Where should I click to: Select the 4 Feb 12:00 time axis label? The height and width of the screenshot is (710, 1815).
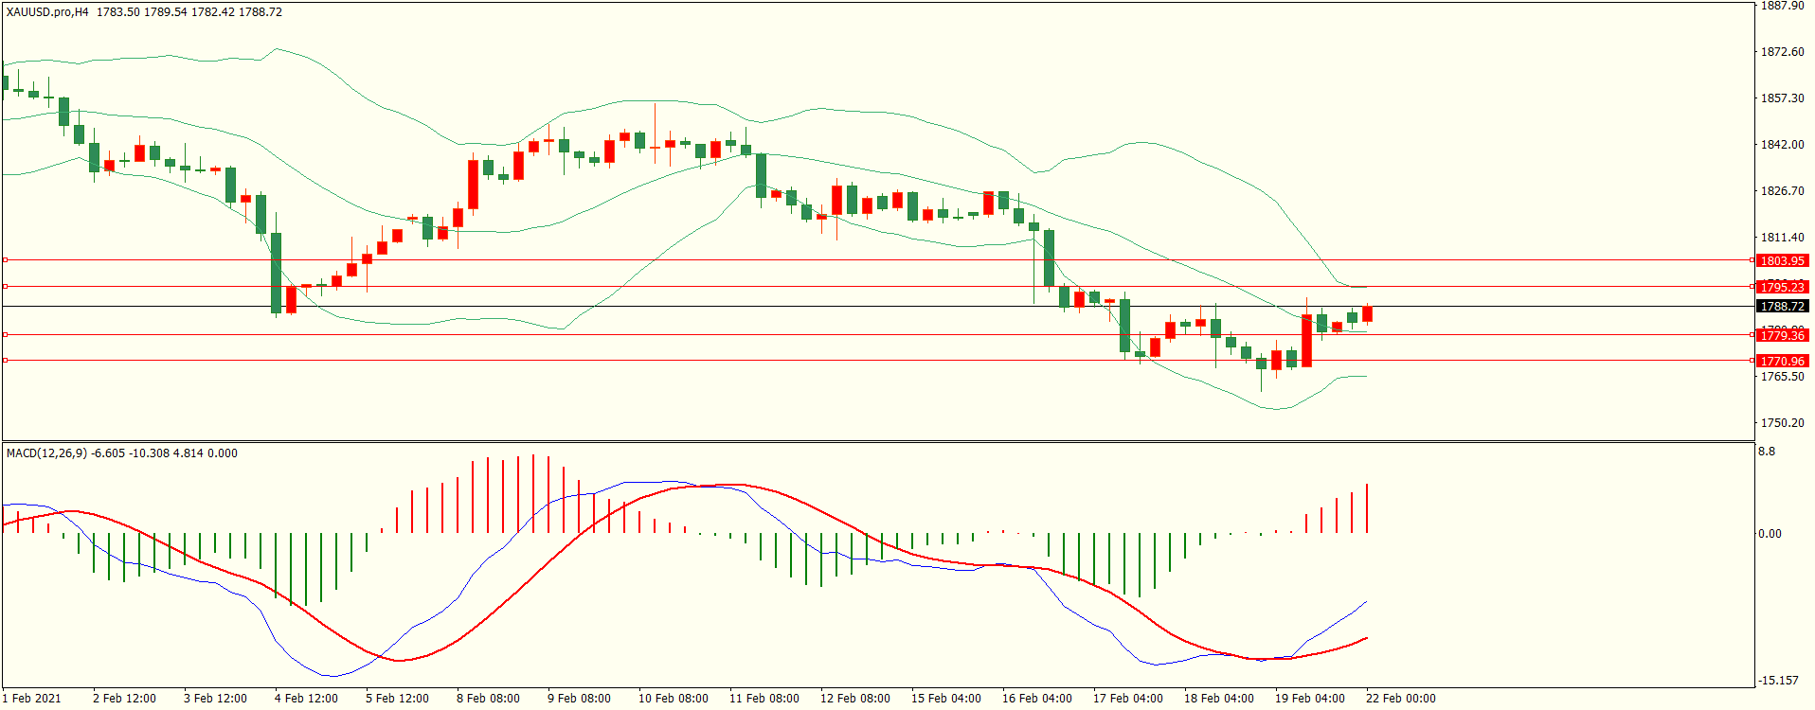pos(305,699)
